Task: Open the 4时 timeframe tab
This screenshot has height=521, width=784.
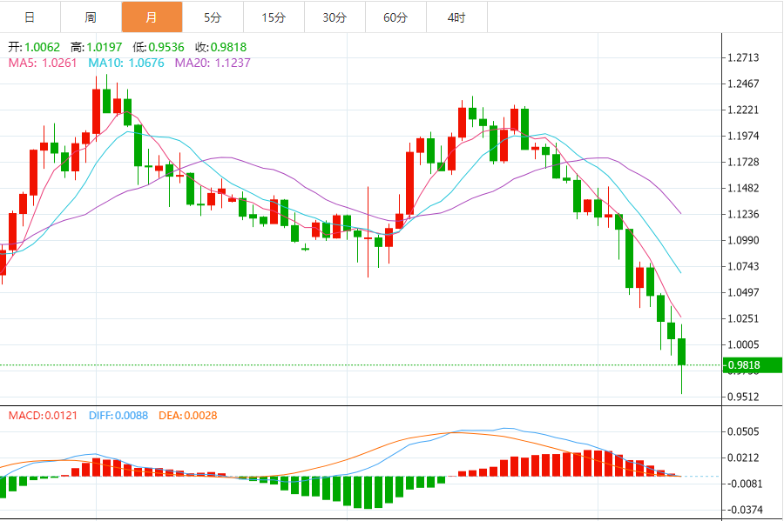Action: [457, 17]
